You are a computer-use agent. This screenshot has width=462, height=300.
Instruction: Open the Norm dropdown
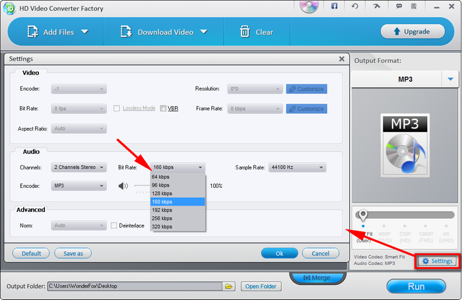point(79,225)
